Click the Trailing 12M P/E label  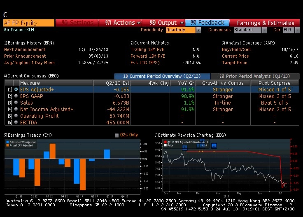pyautogui.click(x=147, y=49)
